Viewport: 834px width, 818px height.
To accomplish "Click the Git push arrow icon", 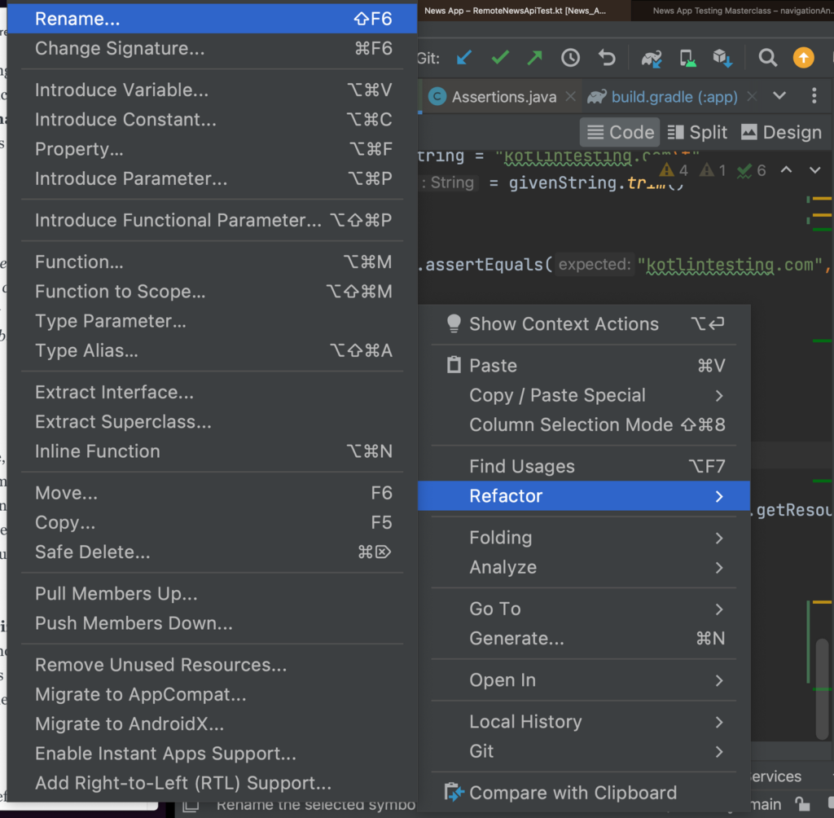I will click(x=534, y=58).
